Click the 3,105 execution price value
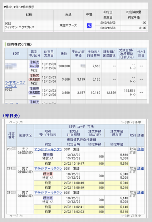The image size is (152, 222). 143,28
